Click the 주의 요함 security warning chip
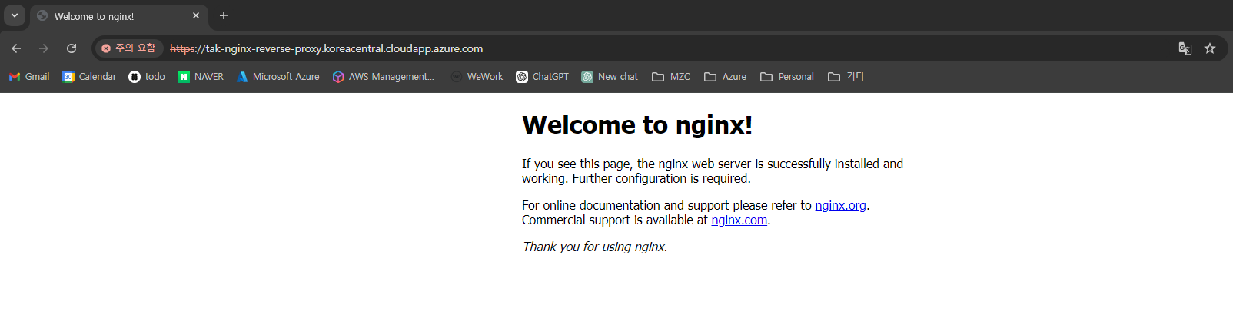This screenshot has height=328, width=1233. [x=129, y=48]
